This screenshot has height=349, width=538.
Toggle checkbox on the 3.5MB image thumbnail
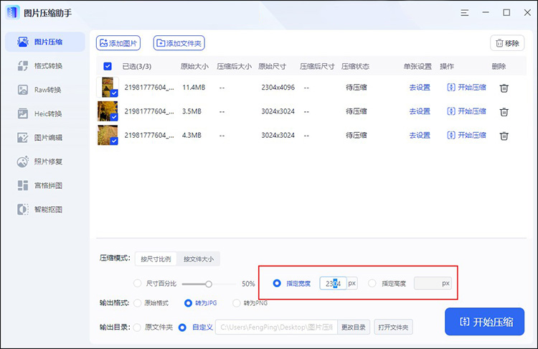pos(114,117)
